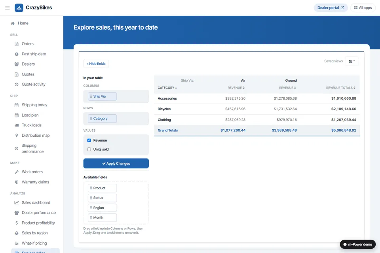Sort the Air REVENUE column
The width and height of the screenshot is (380, 253).
(x=236, y=88)
